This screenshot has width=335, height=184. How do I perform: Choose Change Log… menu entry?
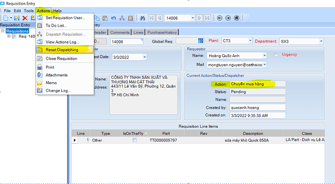pos(65,91)
